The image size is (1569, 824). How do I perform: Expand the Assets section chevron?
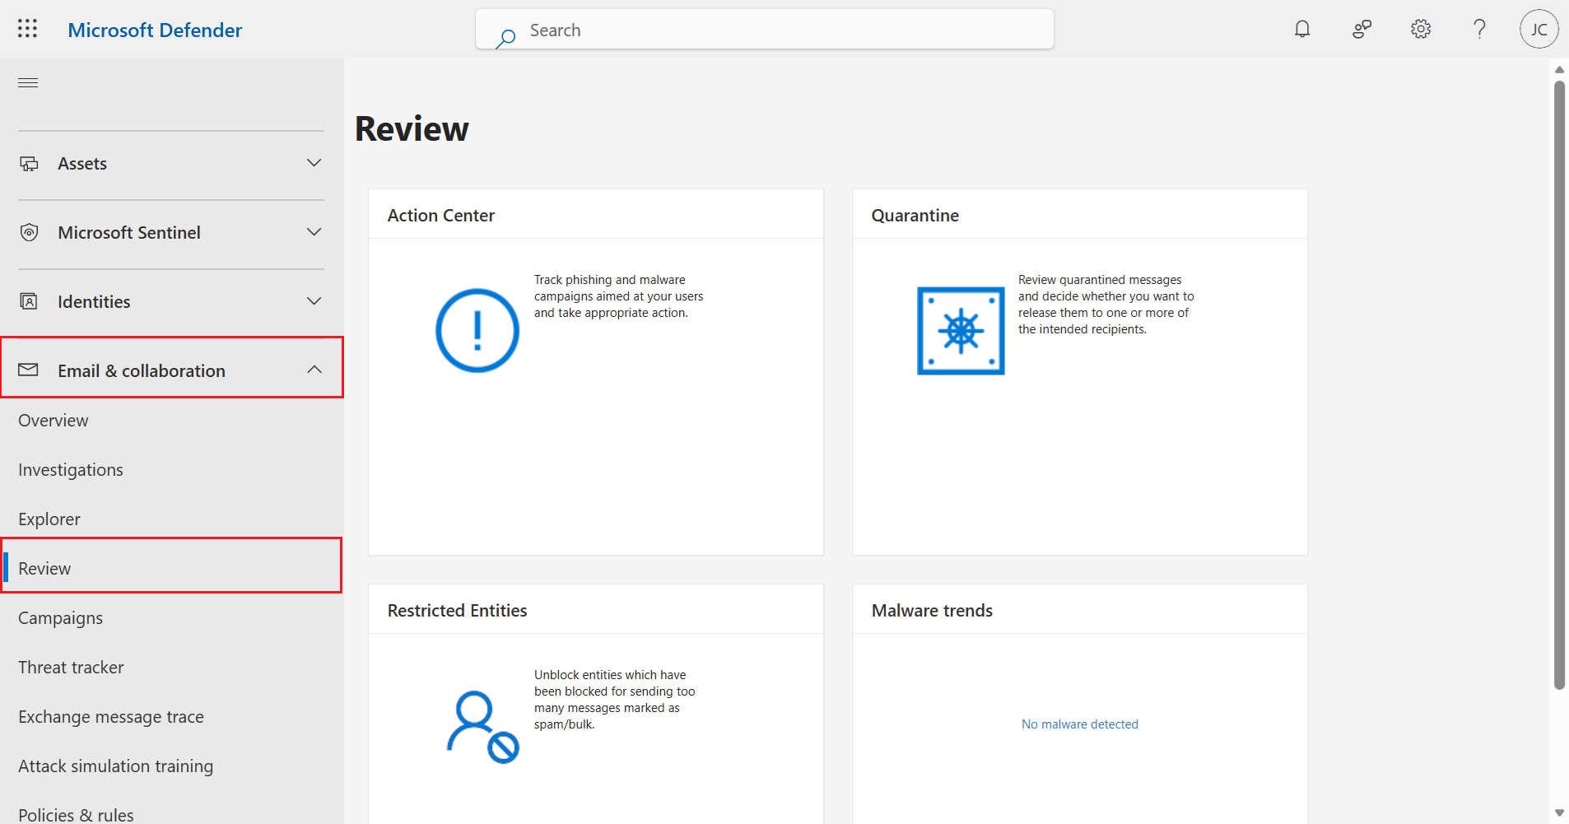point(314,163)
